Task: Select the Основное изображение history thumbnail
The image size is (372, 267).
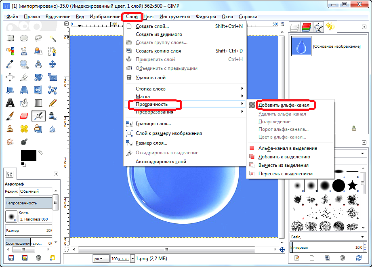Action: [301, 46]
